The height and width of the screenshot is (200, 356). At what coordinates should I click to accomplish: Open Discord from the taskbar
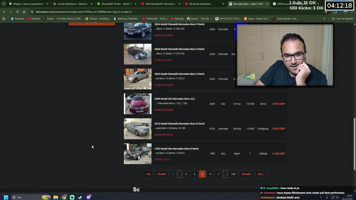pos(88,197)
